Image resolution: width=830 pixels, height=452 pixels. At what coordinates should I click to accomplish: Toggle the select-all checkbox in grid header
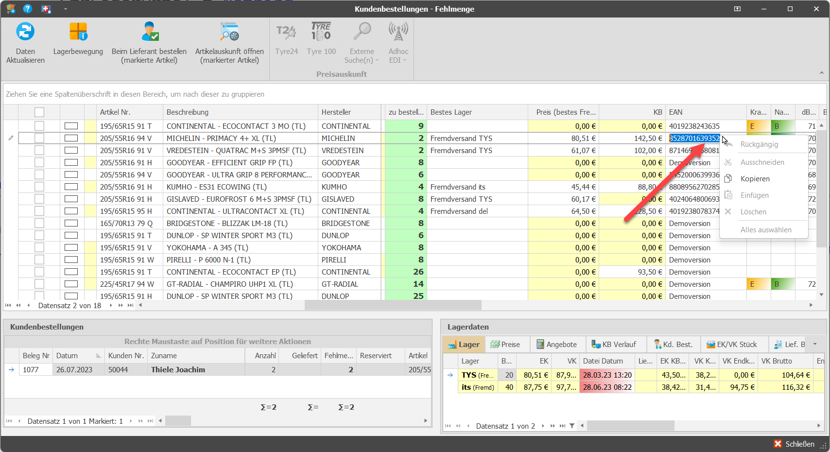[39, 112]
